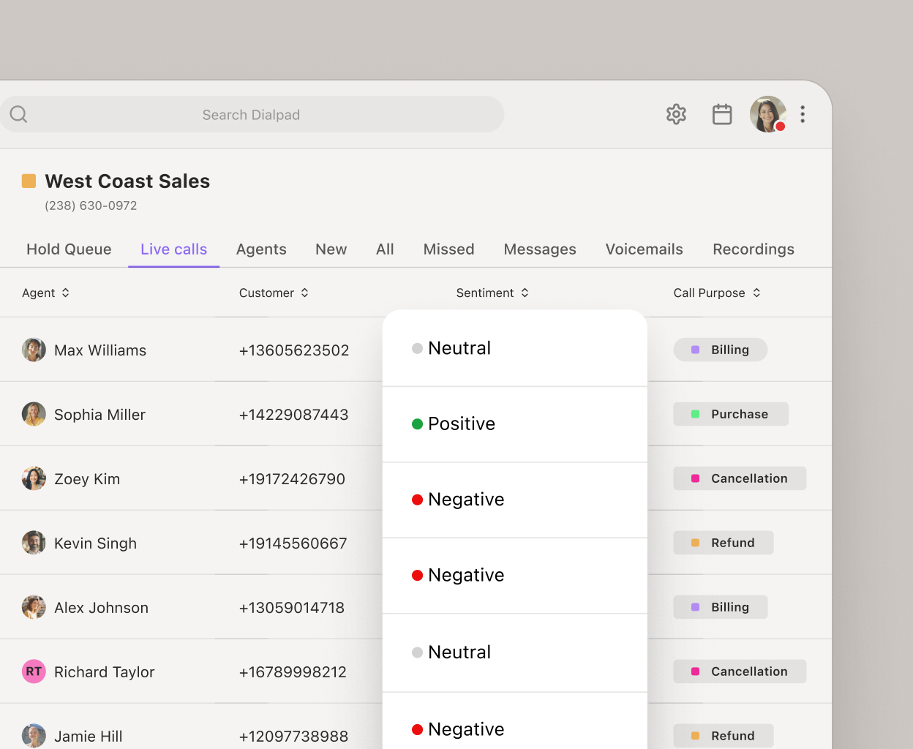Open the three-dot overflow menu
Viewport: 913px width, 749px height.
pyautogui.click(x=803, y=114)
